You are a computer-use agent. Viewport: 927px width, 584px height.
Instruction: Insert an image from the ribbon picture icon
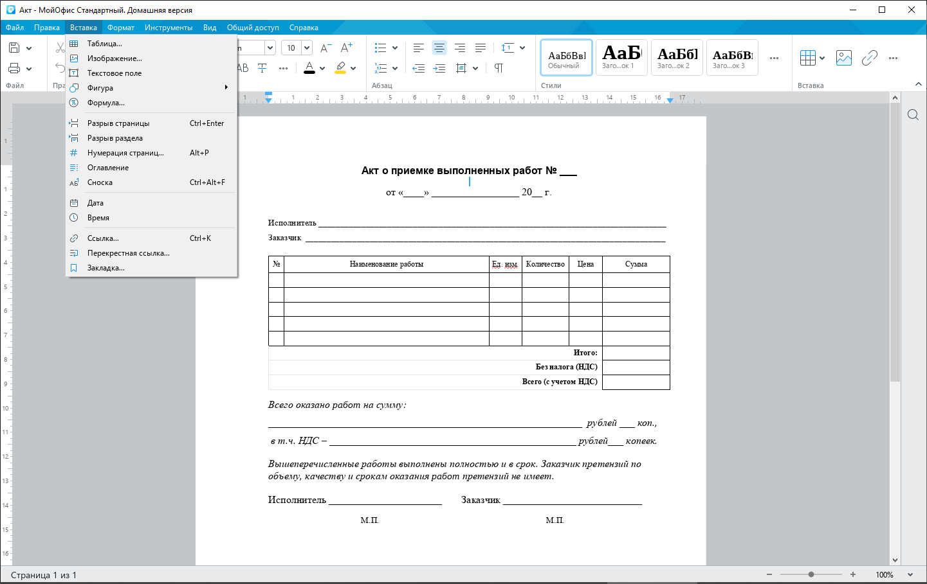[844, 58]
